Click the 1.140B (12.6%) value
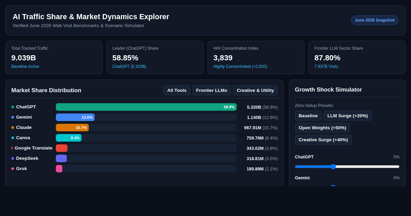This screenshot has height=216, width=411. click(262, 117)
